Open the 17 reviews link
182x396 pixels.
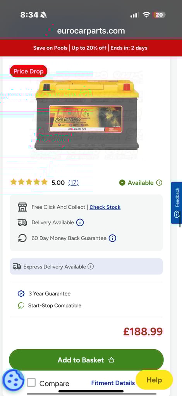click(x=73, y=183)
